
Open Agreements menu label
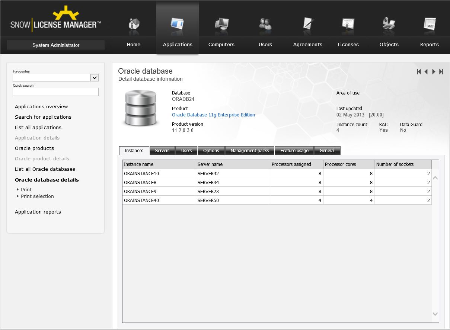point(308,45)
